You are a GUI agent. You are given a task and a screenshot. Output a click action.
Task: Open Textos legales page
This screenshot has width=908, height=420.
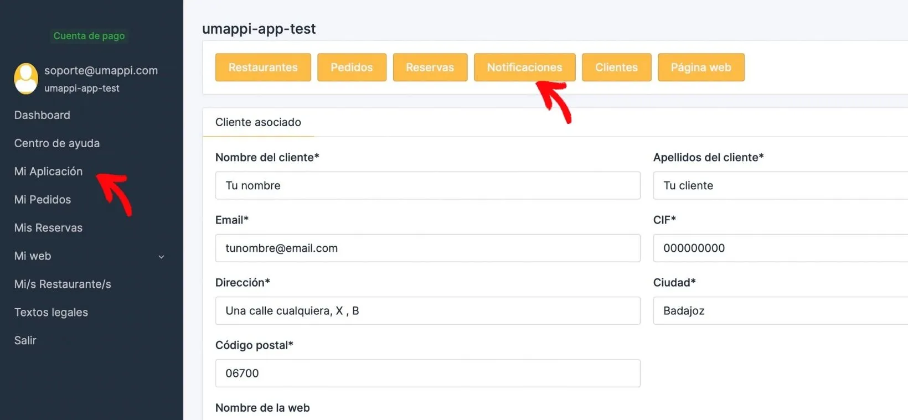(51, 313)
